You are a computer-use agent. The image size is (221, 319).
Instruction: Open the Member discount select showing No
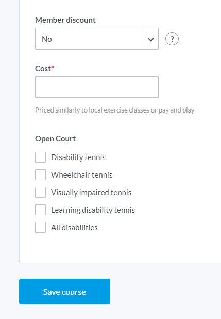97,39
